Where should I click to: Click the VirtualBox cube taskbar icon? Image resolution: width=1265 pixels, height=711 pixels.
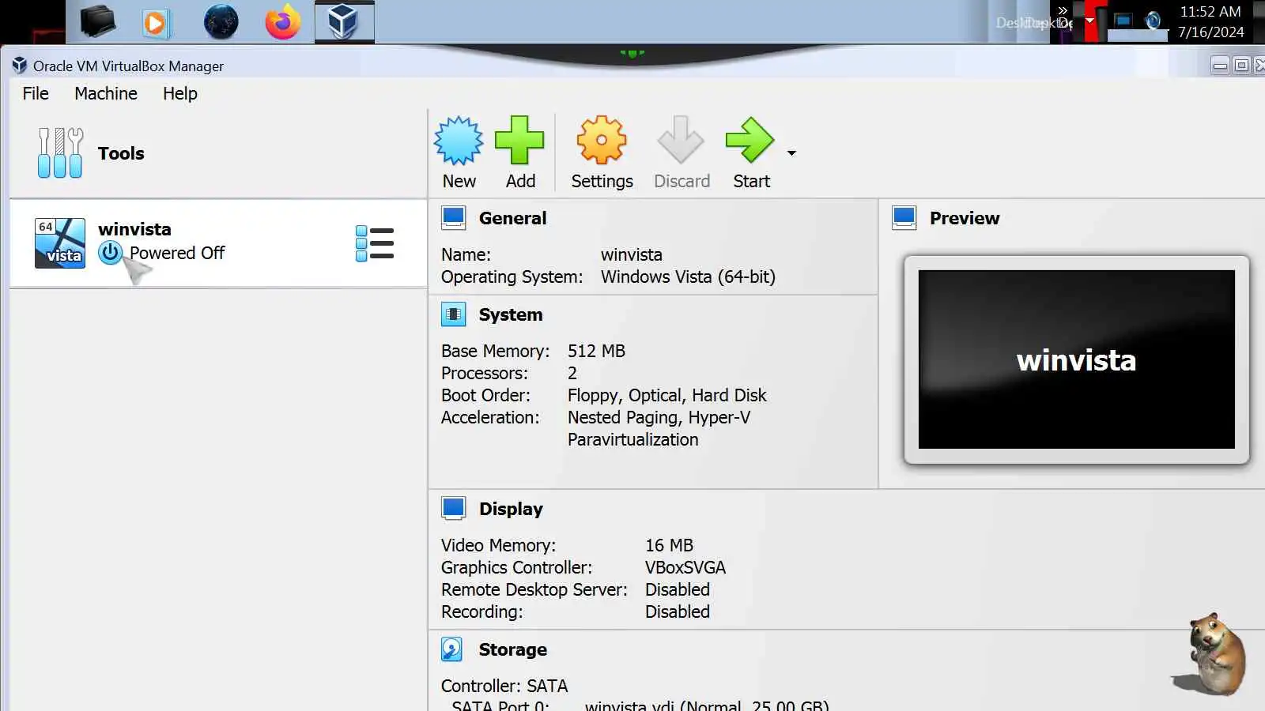[x=344, y=21]
